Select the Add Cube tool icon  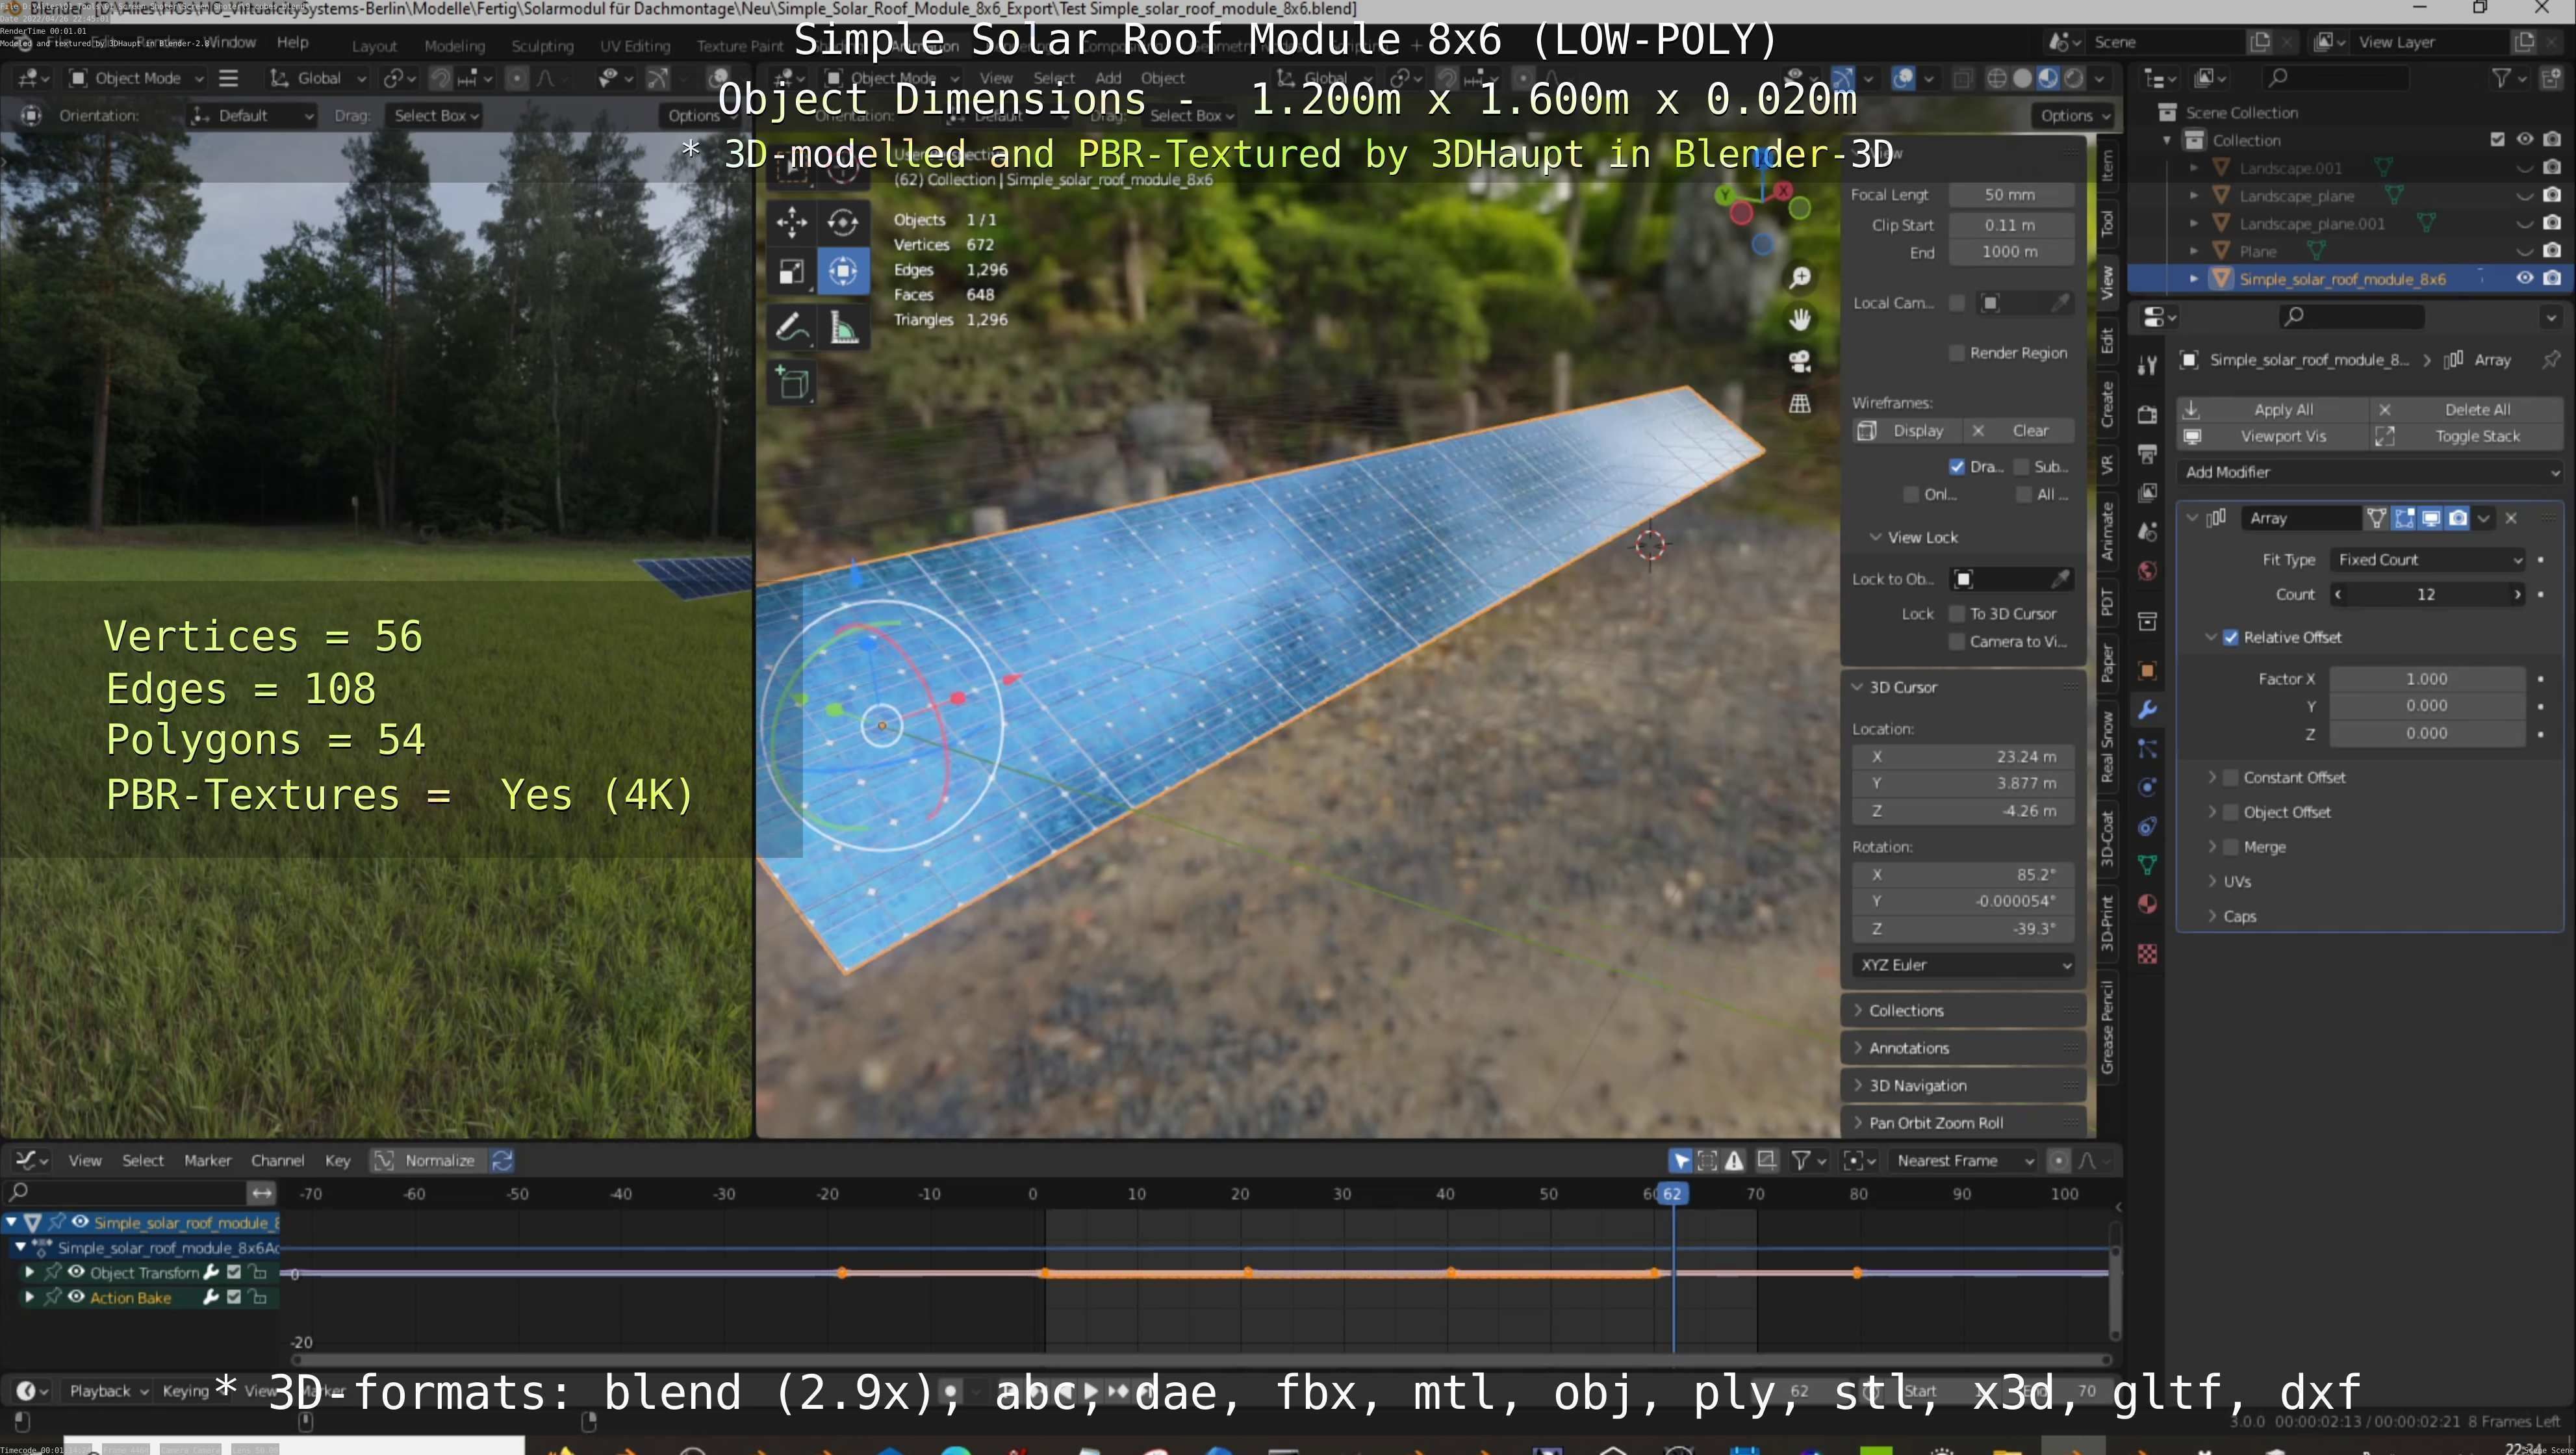click(791, 383)
